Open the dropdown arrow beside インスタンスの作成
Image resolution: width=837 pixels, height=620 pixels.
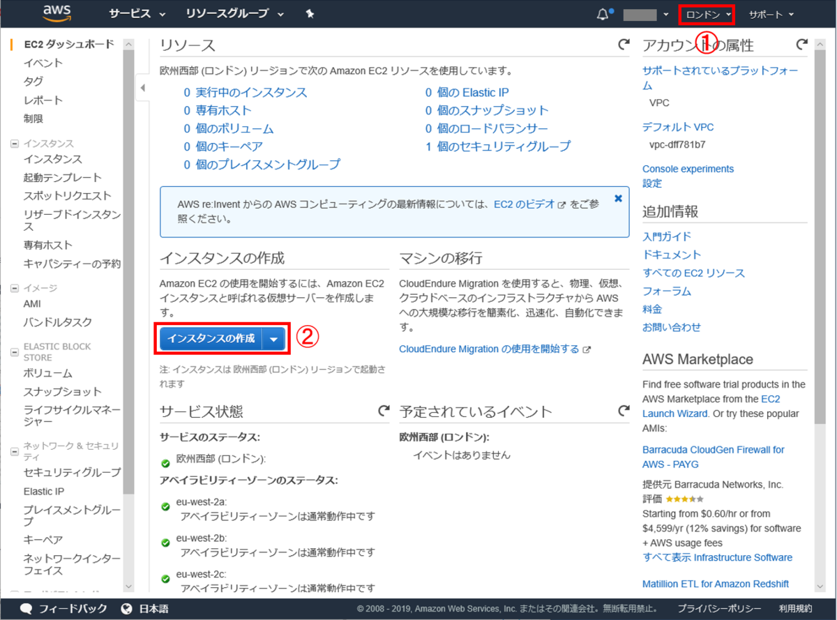tap(274, 338)
